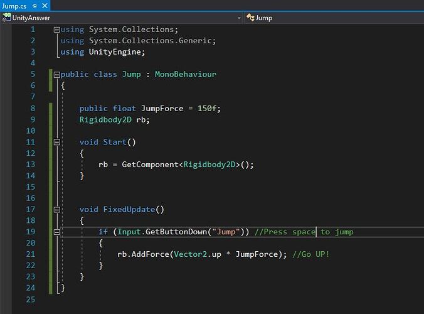Collapse the if statement block on line 19
Screen dimensions: 424x314
pyautogui.click(x=57, y=232)
